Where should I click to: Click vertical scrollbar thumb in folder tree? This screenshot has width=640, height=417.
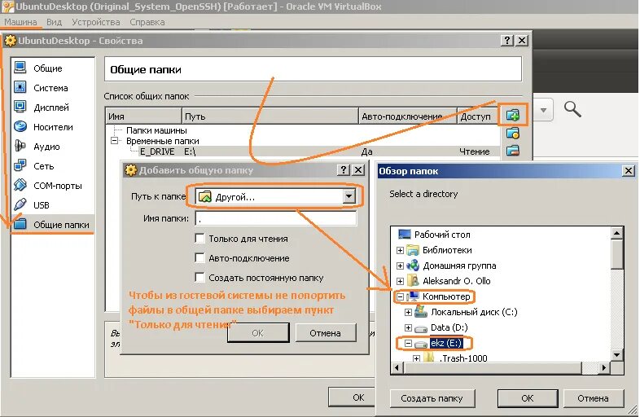click(x=616, y=254)
